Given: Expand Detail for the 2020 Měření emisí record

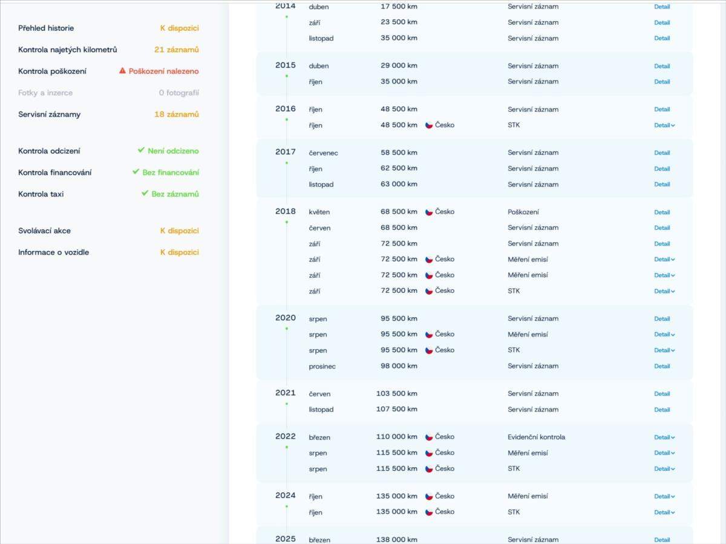Looking at the screenshot, I should (x=664, y=335).
